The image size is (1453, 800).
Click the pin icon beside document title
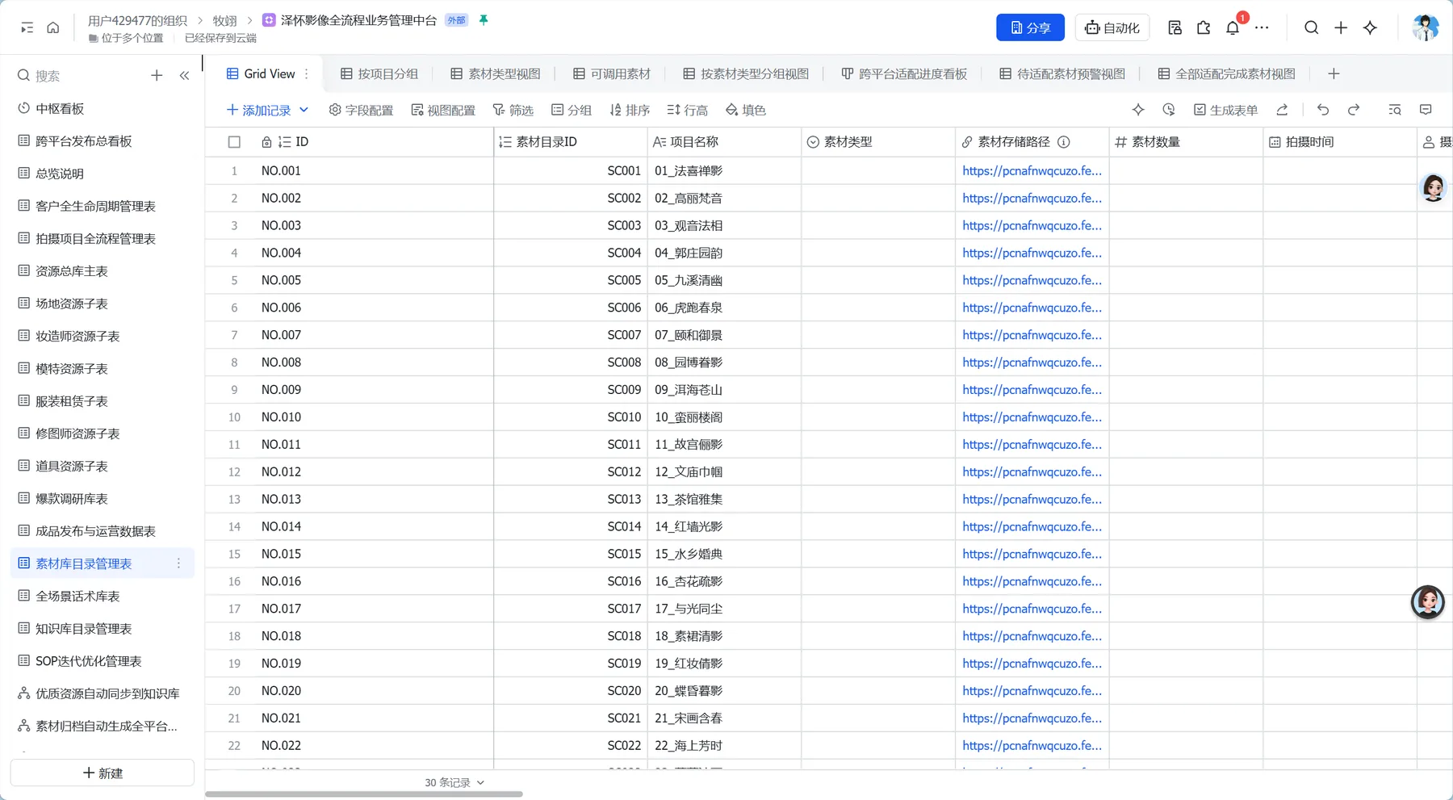pyautogui.click(x=484, y=20)
